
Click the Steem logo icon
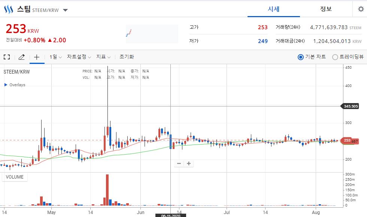(x=8, y=10)
